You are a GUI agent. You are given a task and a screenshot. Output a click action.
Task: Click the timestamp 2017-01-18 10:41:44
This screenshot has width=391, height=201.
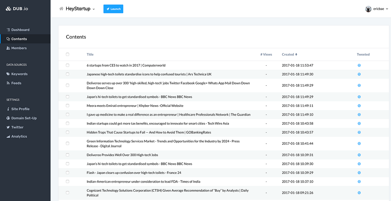[297, 143]
